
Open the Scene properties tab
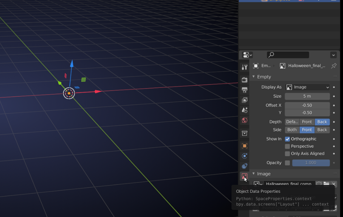coord(245,110)
